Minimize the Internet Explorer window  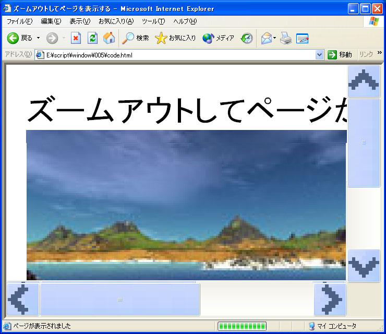353,9
